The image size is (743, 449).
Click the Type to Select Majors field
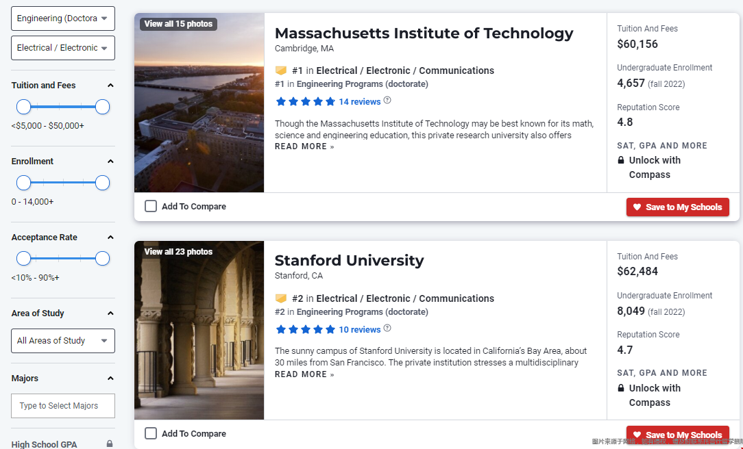click(x=63, y=406)
